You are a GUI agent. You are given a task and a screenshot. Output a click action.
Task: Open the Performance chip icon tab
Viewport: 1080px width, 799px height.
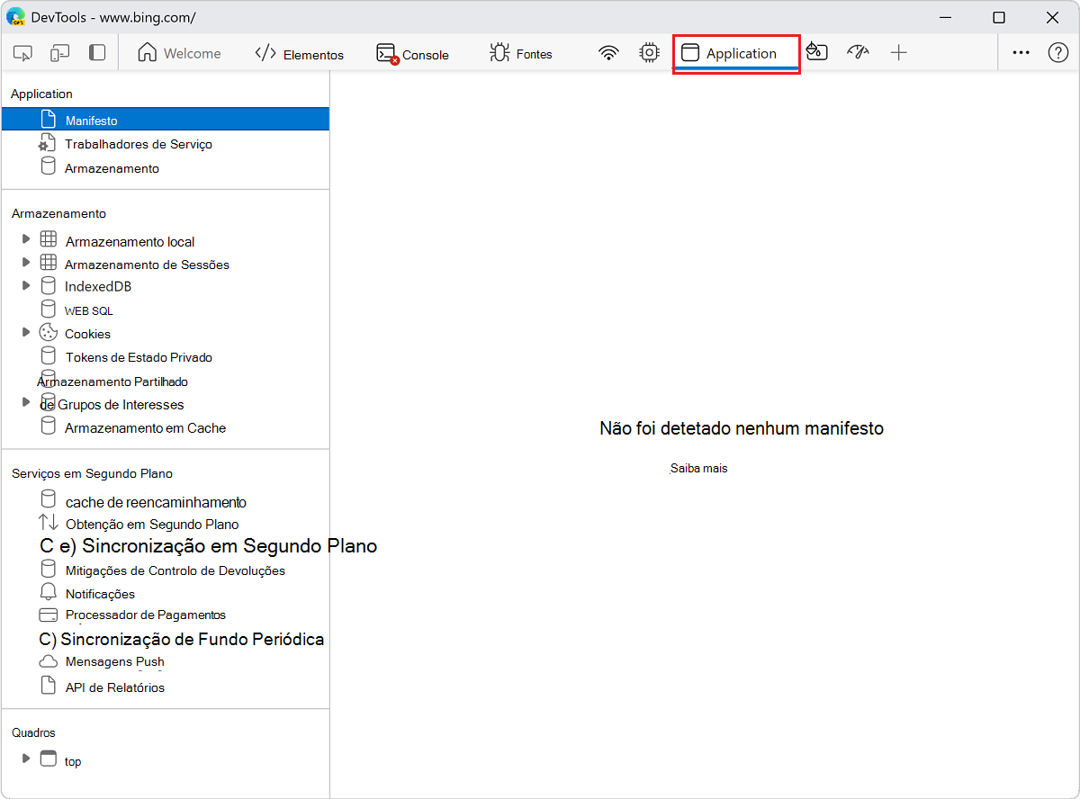click(649, 53)
